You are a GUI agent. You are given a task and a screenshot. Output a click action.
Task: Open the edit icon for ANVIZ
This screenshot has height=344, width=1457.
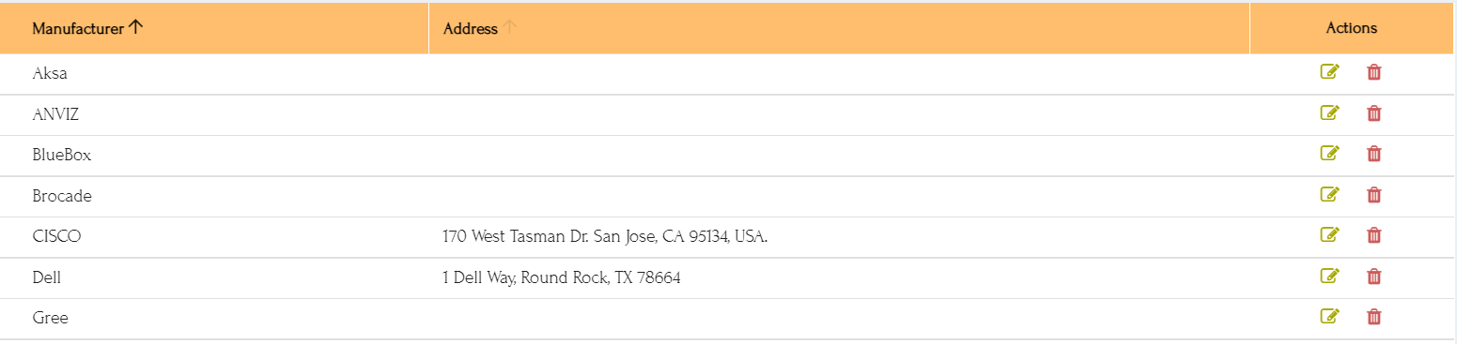pos(1329,113)
